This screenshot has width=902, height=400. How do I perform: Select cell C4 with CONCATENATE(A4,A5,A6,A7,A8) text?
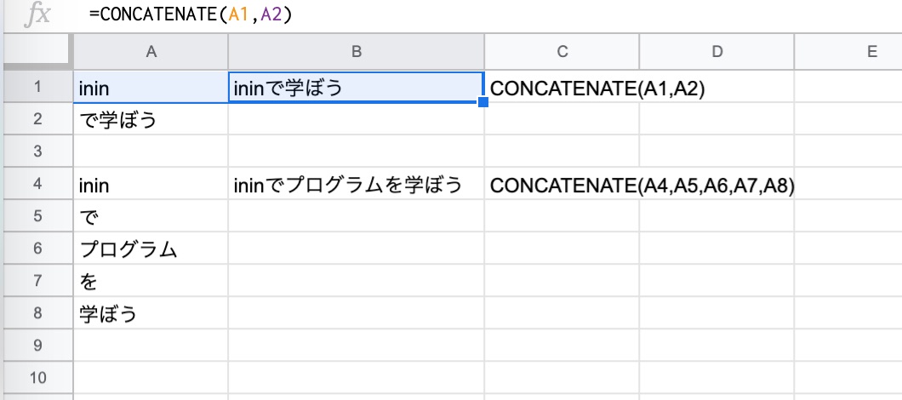[x=562, y=184]
